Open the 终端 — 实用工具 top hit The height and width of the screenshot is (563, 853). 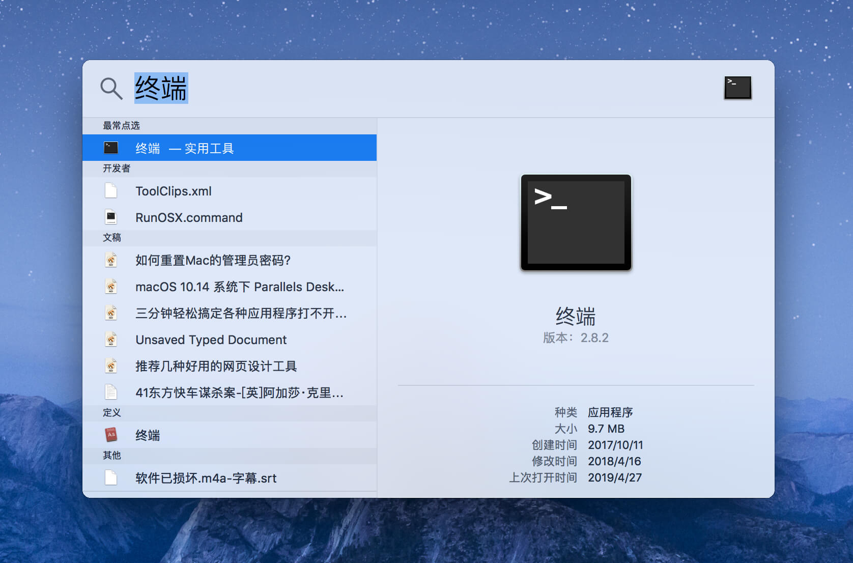[x=230, y=148]
